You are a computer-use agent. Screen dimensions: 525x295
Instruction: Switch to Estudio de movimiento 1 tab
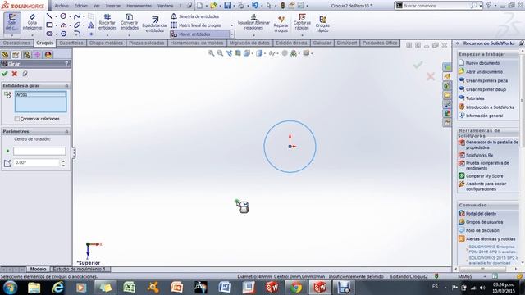coord(80,269)
